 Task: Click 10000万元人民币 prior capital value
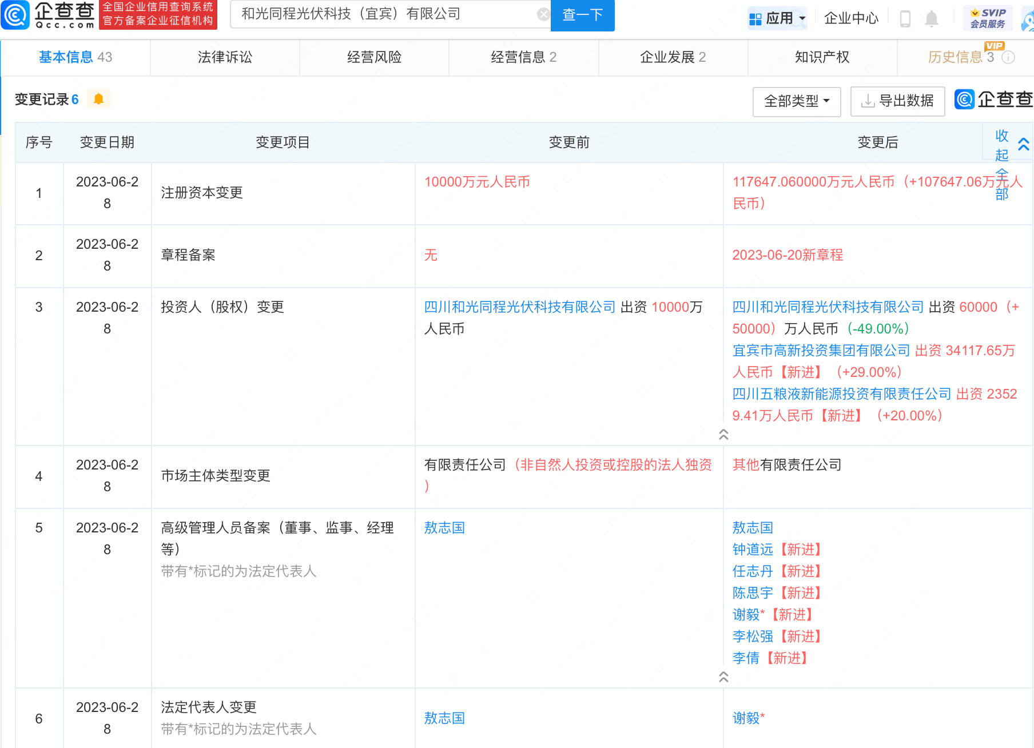[477, 182]
